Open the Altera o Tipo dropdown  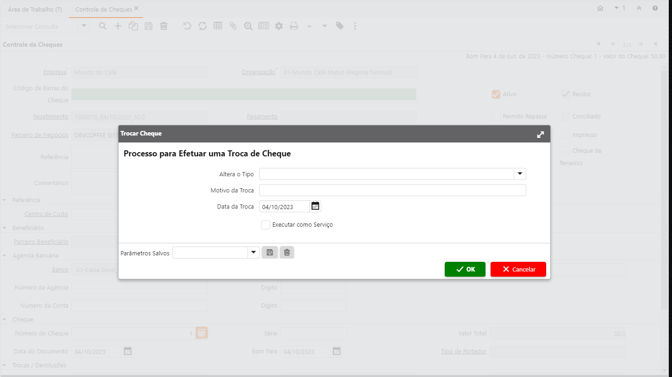coord(520,174)
